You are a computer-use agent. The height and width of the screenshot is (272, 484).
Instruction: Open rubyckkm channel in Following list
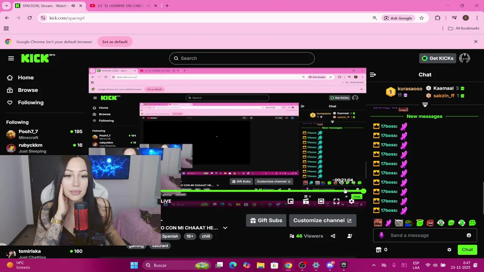44,148
